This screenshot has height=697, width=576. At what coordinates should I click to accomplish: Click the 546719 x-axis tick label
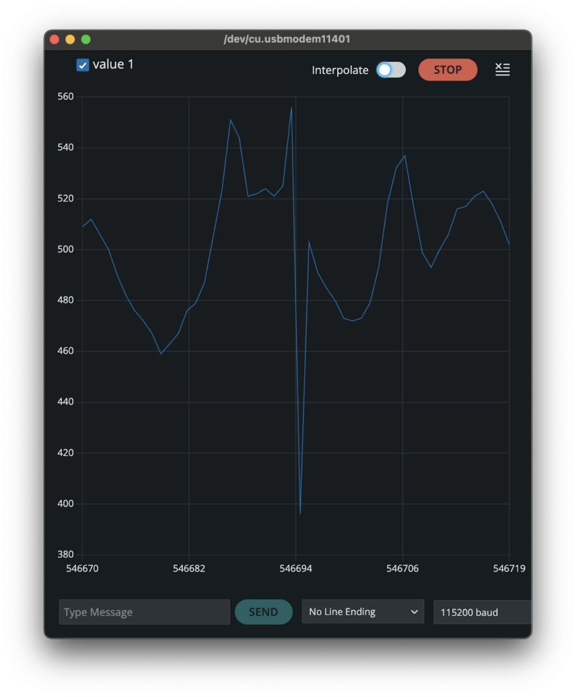[x=509, y=568]
